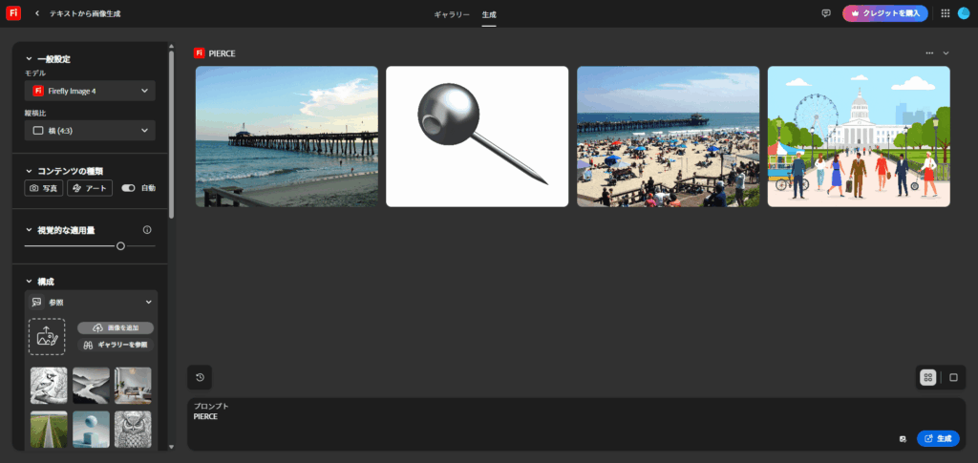The width and height of the screenshot is (978, 463).
Task: Open the Firefly Image 4 model dropdown
Action: [x=90, y=91]
